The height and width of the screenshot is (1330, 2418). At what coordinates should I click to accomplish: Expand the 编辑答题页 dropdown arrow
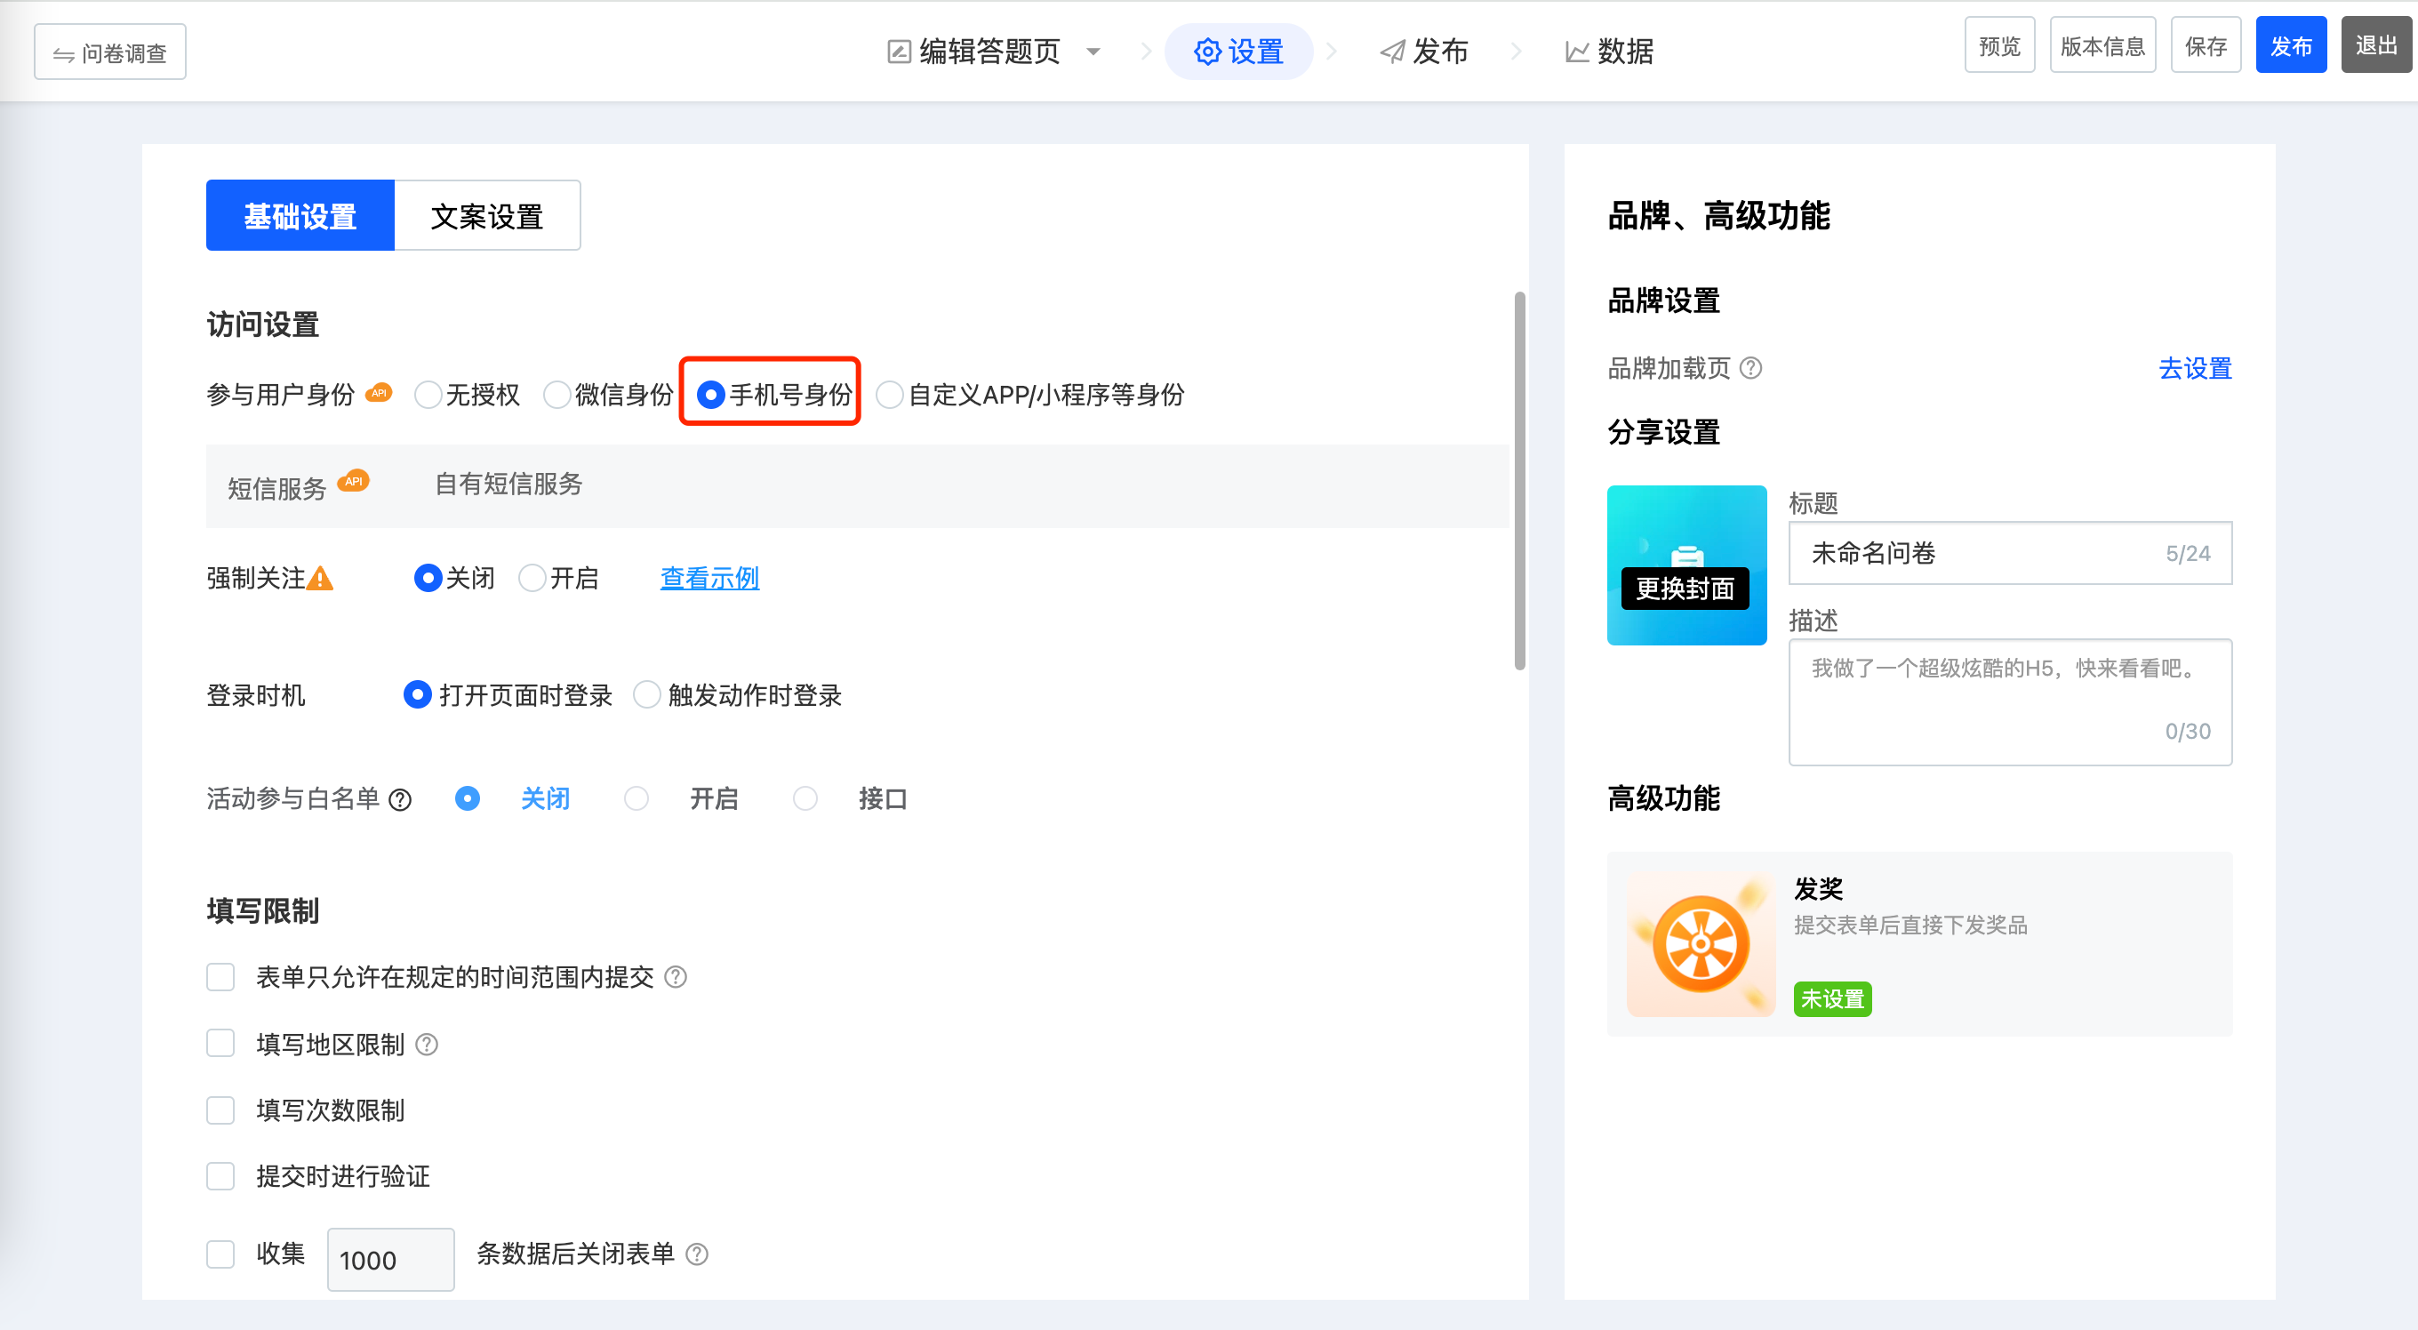[1093, 52]
